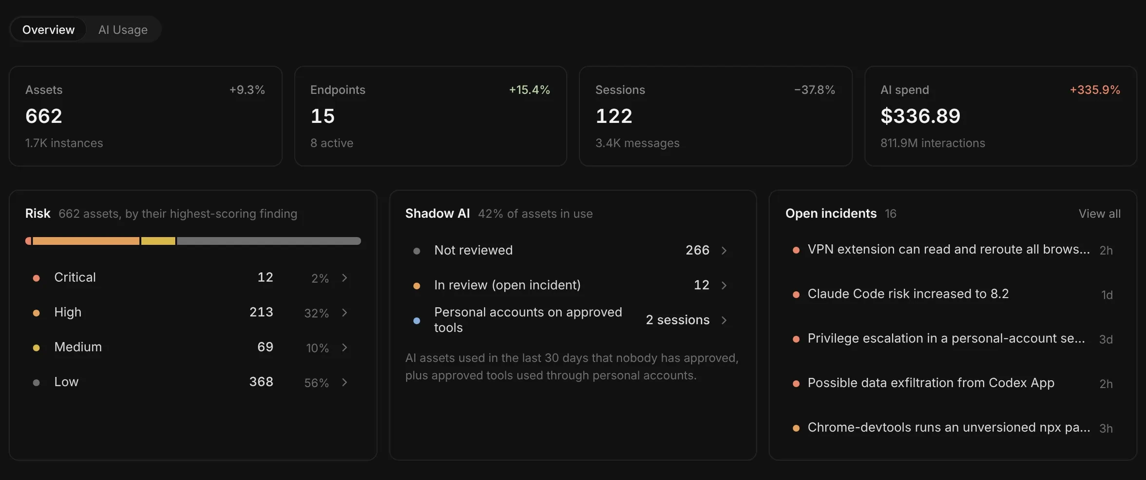
Task: Click the VPN extension incident severity dot
Action: (796, 250)
